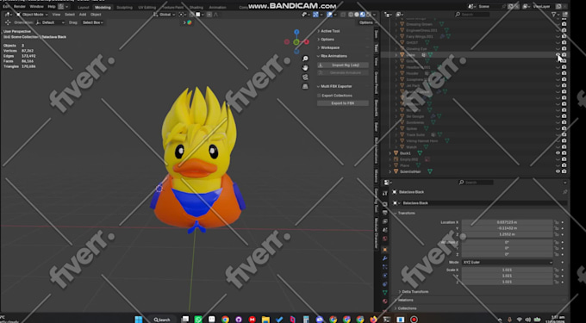586x323 pixels.
Task: Click the Import Rig button
Action: pyautogui.click(x=343, y=65)
